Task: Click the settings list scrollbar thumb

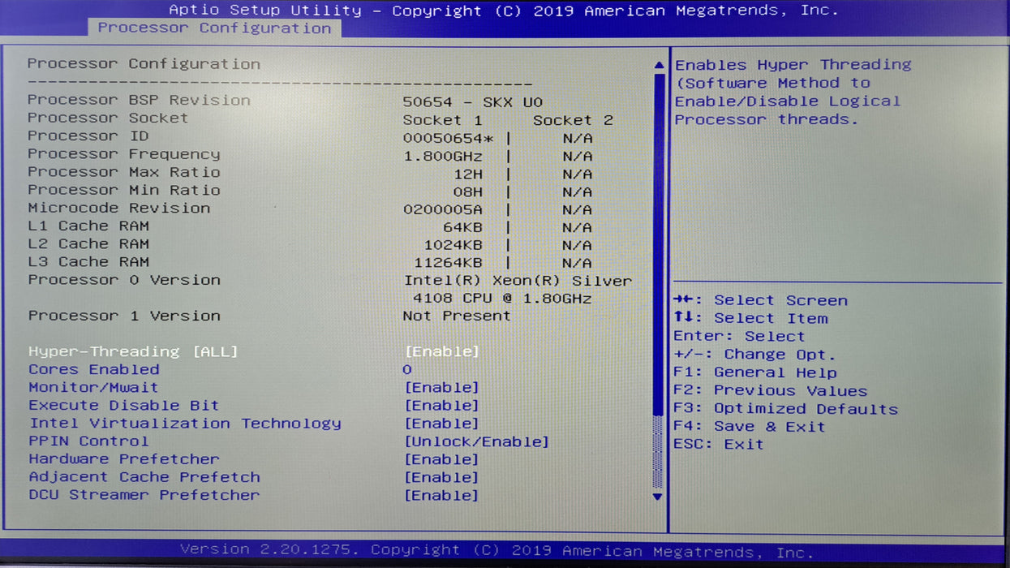Action: 659,243
